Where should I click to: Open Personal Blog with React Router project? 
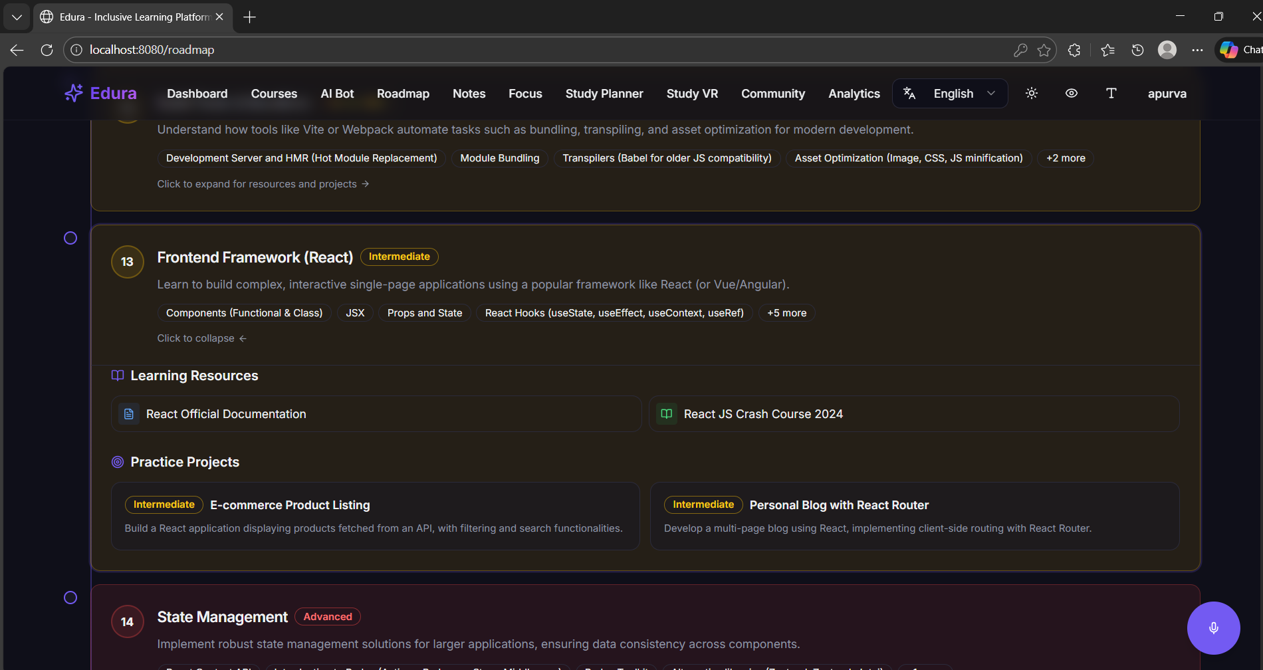(x=915, y=516)
